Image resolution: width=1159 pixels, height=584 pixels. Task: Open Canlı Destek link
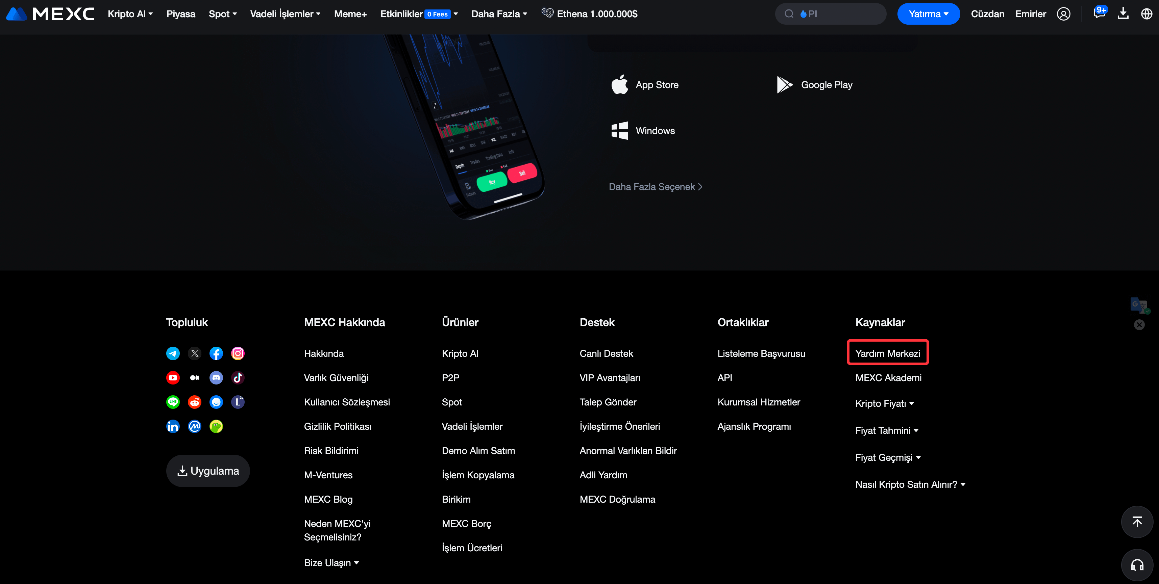(x=606, y=353)
